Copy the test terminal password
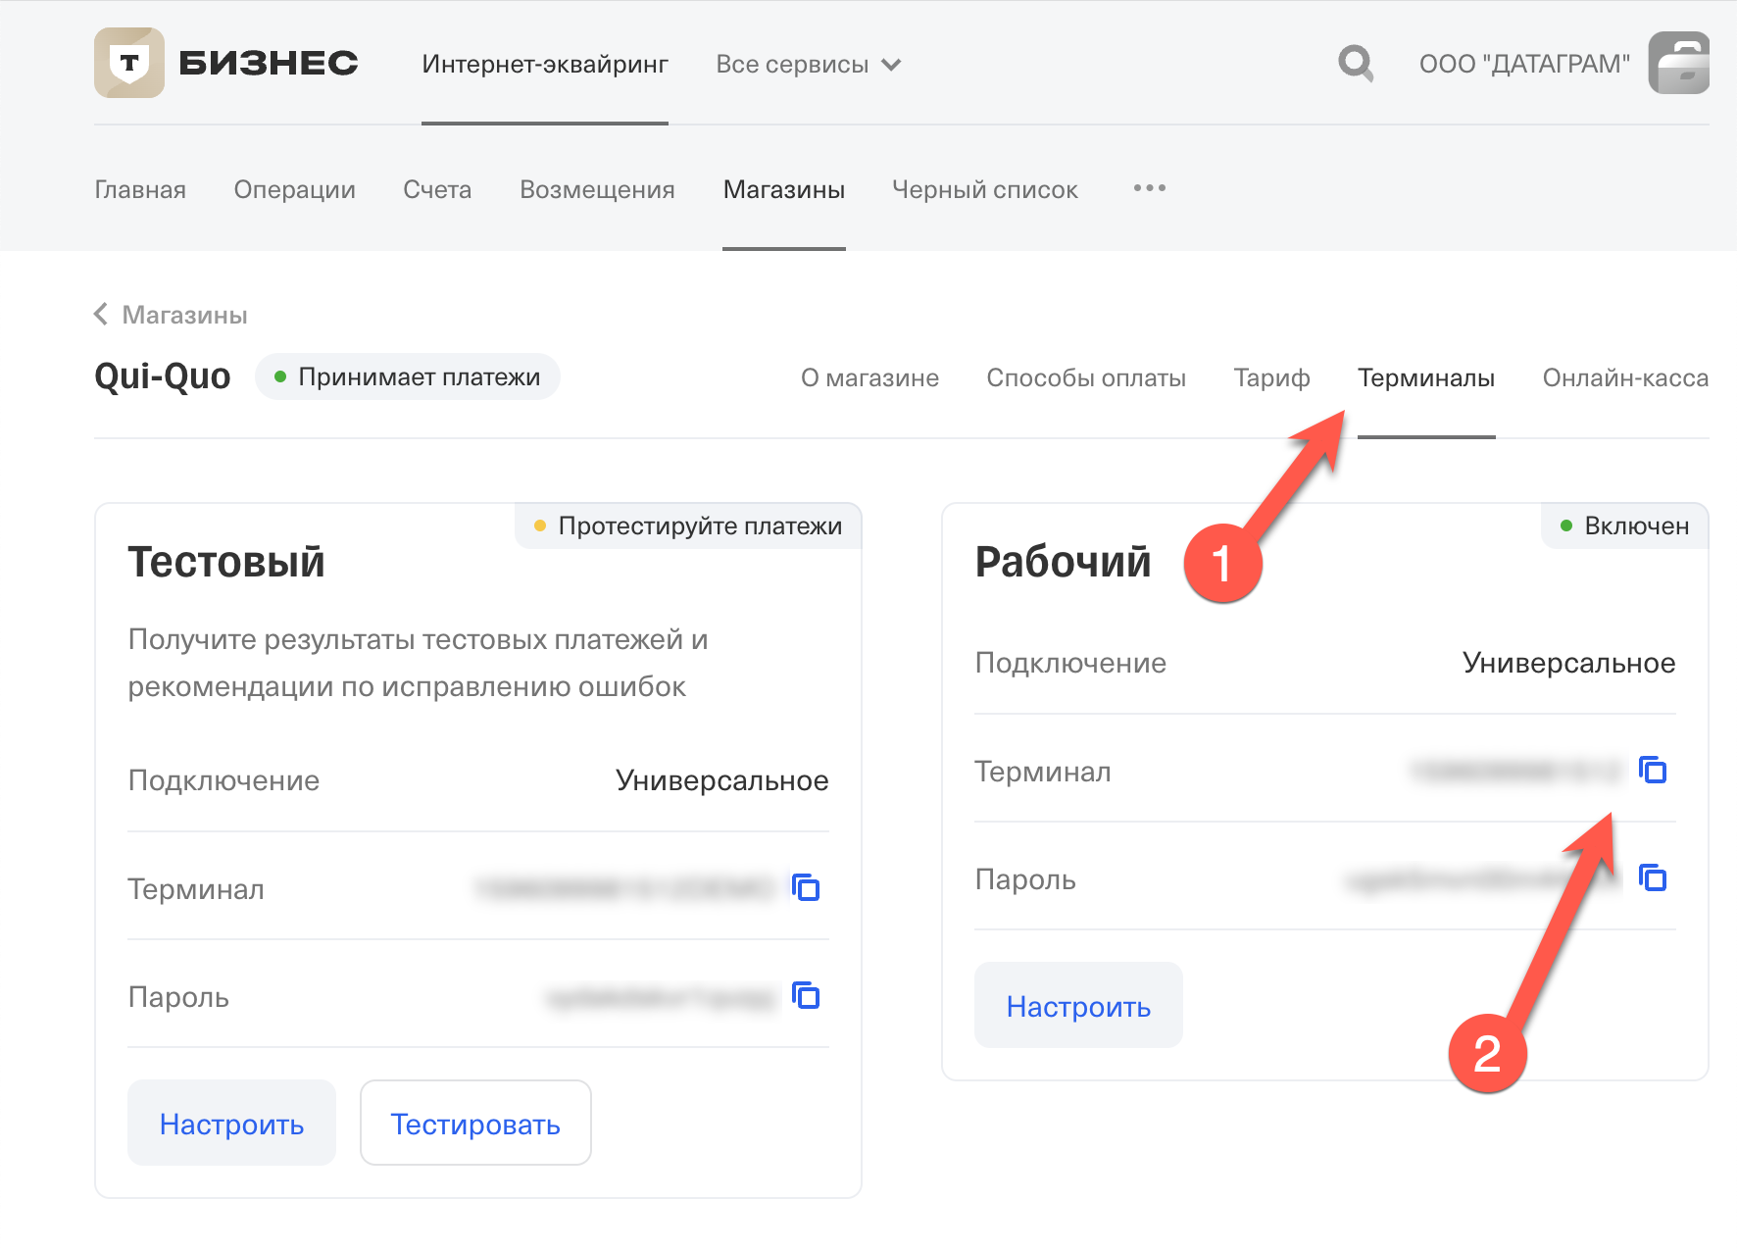Image resolution: width=1737 pixels, height=1251 pixels. (806, 996)
